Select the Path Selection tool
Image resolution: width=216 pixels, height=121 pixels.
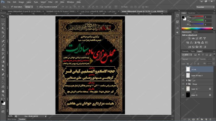tap(3, 83)
